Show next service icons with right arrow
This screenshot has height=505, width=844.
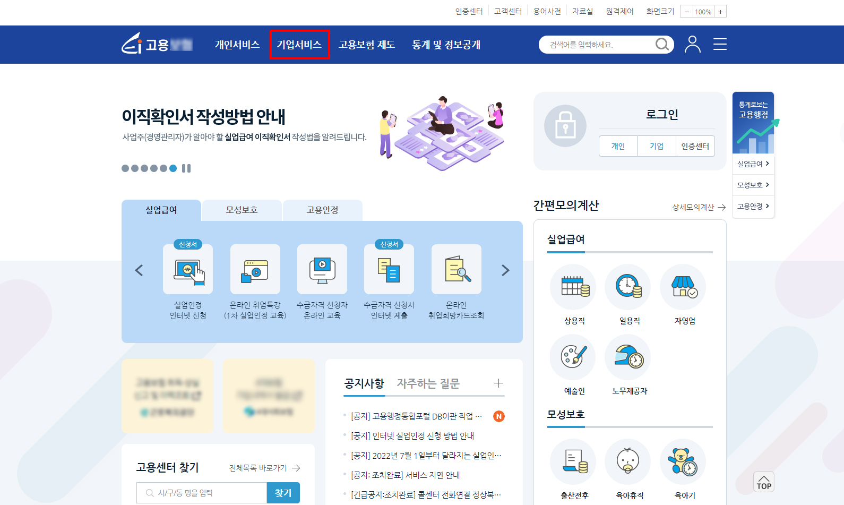[505, 270]
